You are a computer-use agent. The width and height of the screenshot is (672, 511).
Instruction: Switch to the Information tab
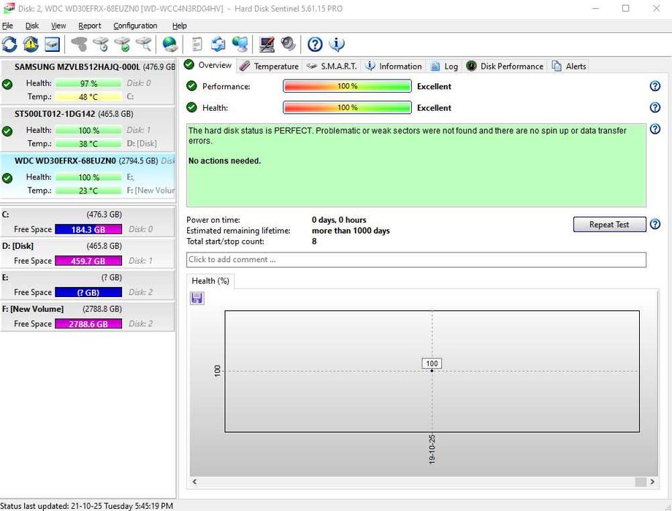pos(393,66)
